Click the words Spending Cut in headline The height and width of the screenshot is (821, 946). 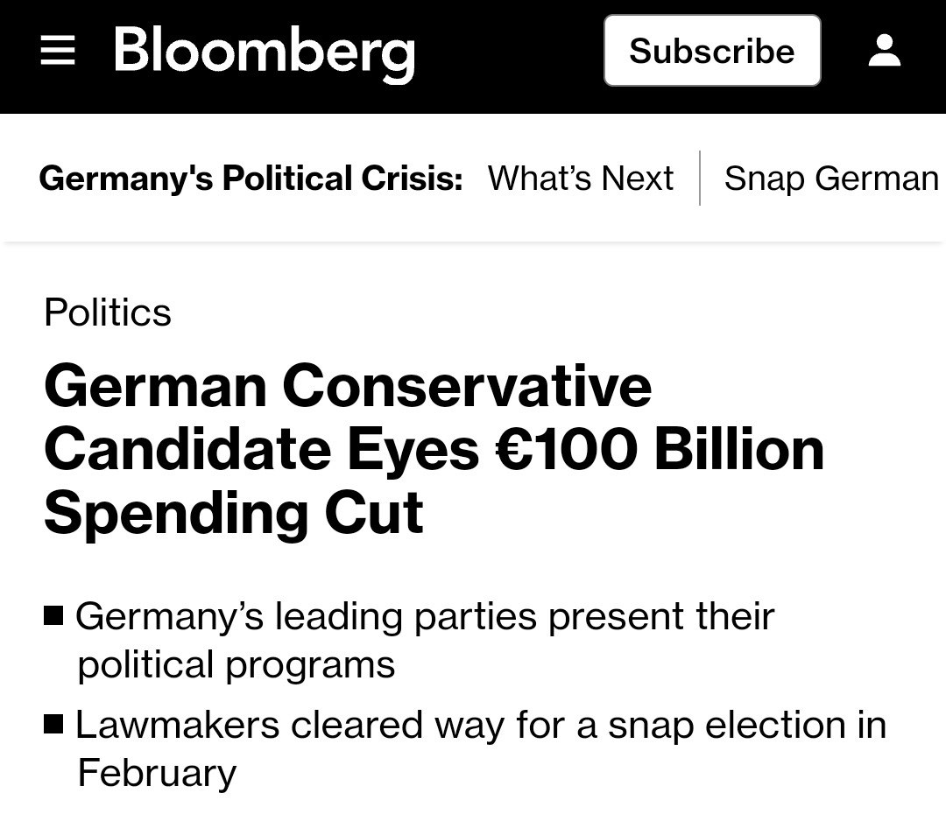(x=234, y=513)
